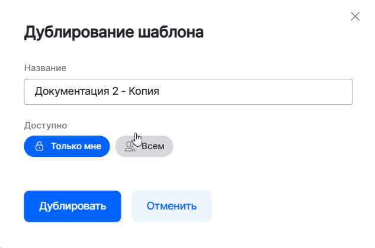The width and height of the screenshot is (375, 248).
Task: Click the Доступно section label
Action: tap(46, 125)
